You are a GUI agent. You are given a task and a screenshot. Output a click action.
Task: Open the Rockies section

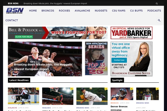point(65,11)
